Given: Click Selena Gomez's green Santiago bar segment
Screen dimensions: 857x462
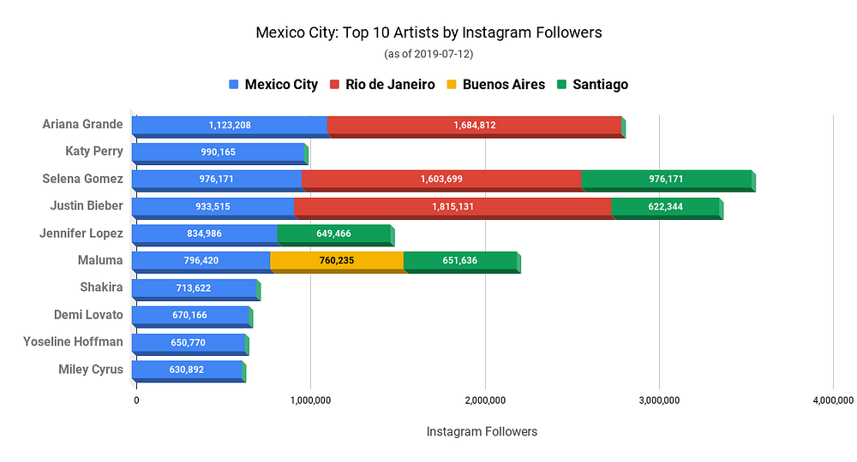Looking at the screenshot, I should tap(666, 180).
